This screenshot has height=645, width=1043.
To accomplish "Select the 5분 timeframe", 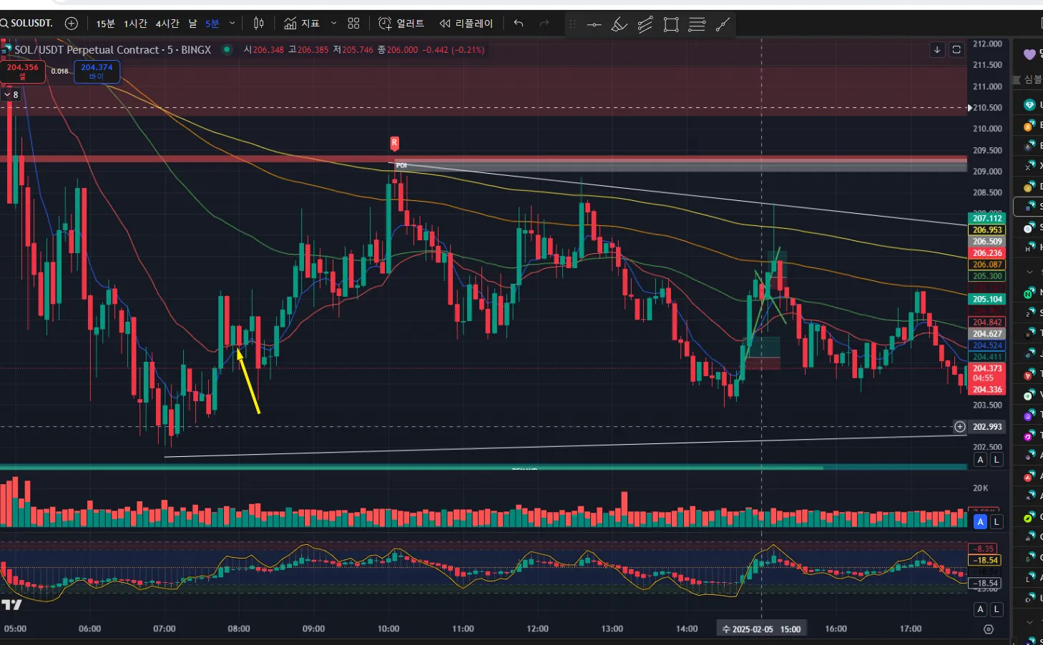I will [x=212, y=24].
